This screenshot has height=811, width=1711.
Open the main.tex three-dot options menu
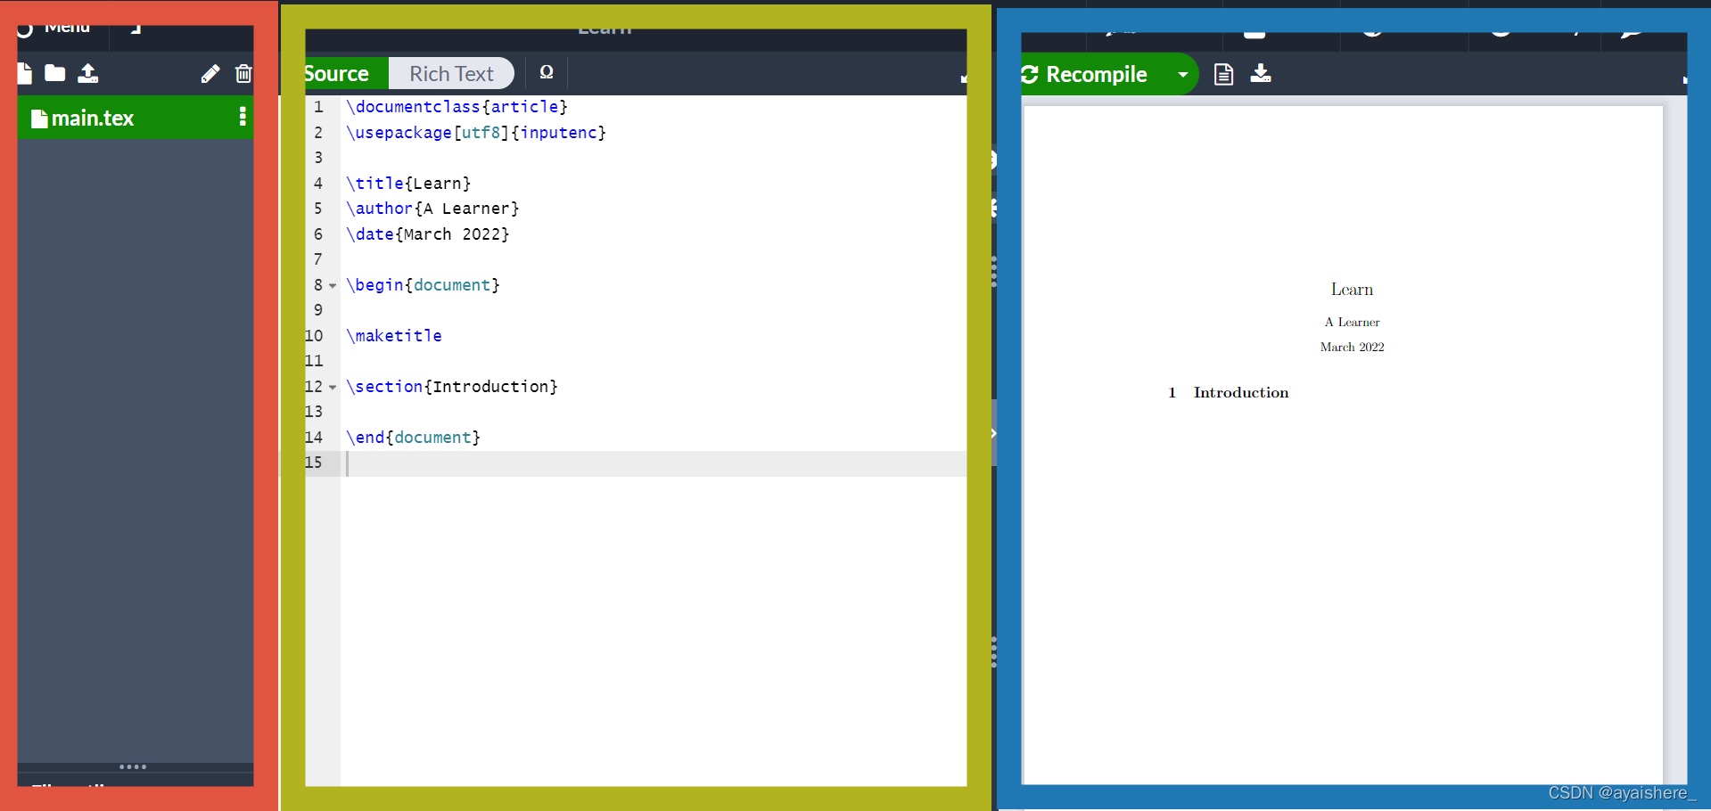click(243, 118)
